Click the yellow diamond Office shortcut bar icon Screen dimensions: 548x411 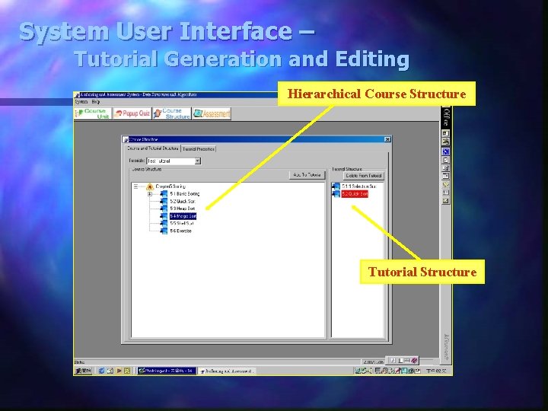pyautogui.click(x=445, y=184)
